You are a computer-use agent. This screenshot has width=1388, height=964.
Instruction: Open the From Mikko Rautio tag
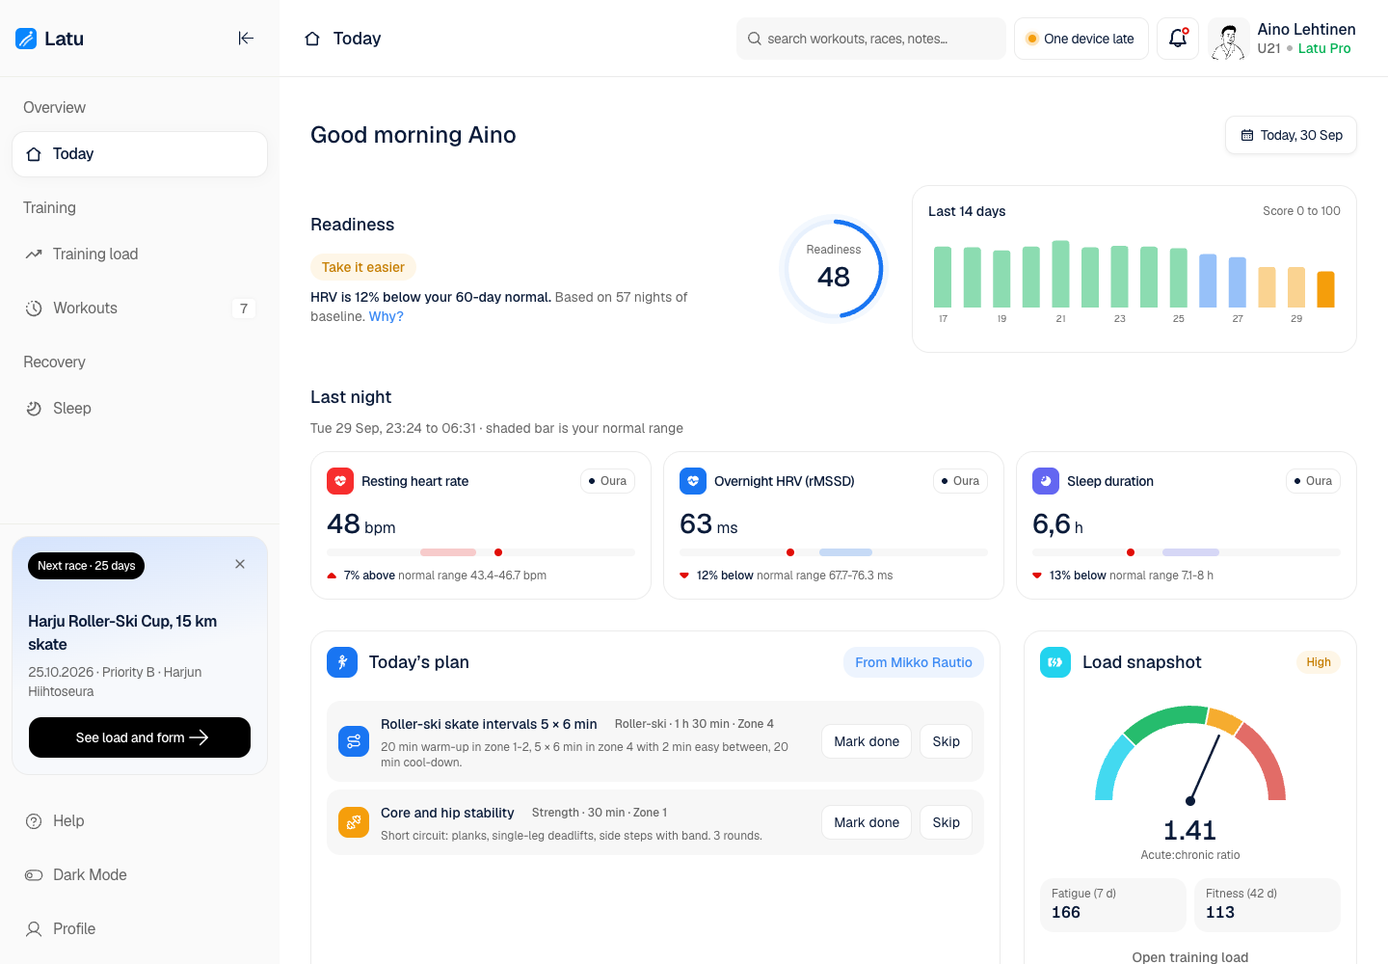(x=914, y=662)
